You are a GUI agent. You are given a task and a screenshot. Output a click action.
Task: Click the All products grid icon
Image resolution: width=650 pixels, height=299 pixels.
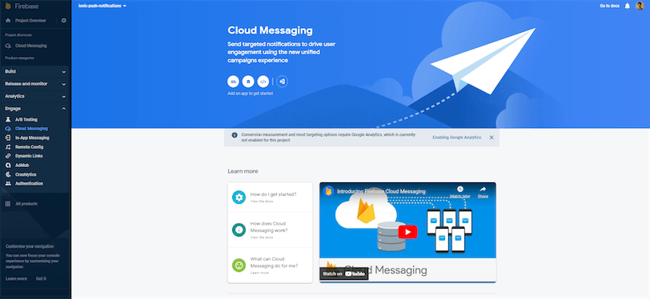click(x=8, y=204)
